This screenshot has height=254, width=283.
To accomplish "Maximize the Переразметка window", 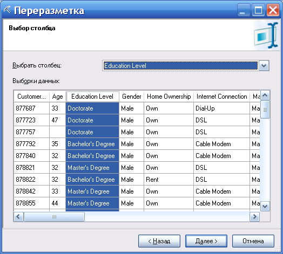I will 258,10.
